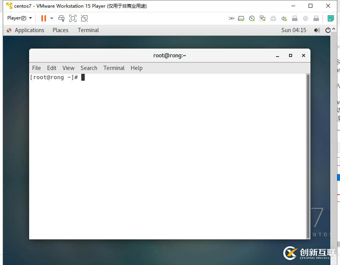Open dropdown arrow next to pause button
The image size is (340, 265).
click(52, 18)
